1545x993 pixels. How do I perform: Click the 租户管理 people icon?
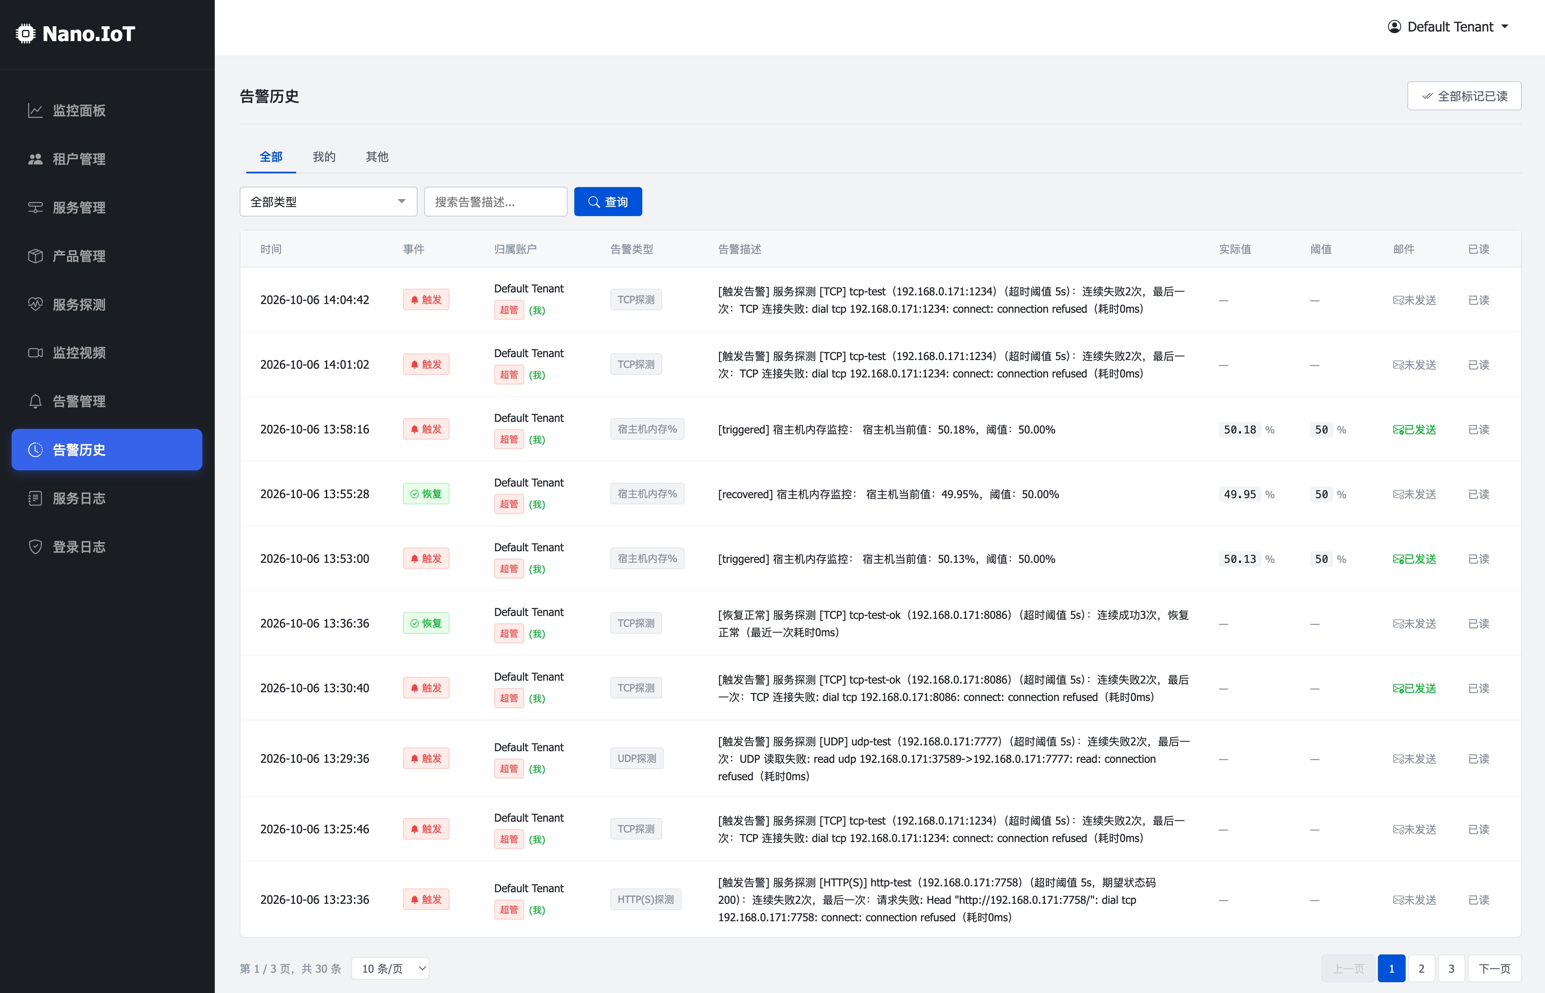[x=35, y=159]
